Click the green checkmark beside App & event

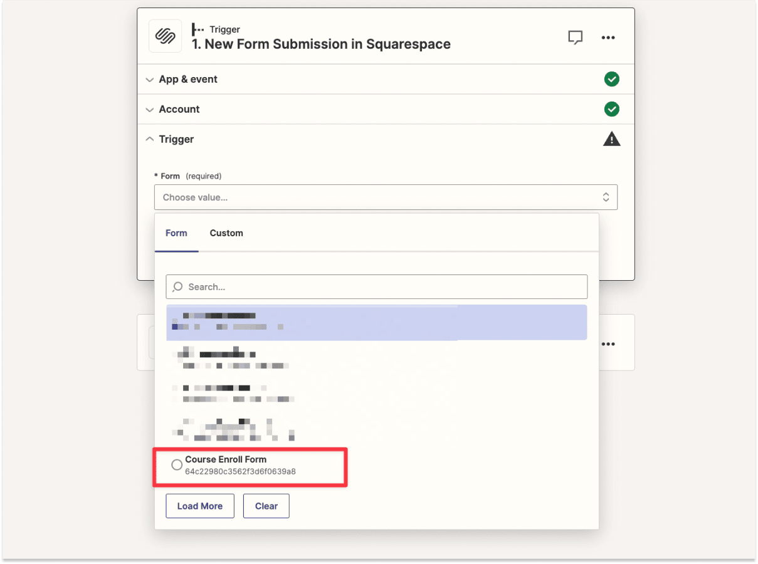point(612,79)
